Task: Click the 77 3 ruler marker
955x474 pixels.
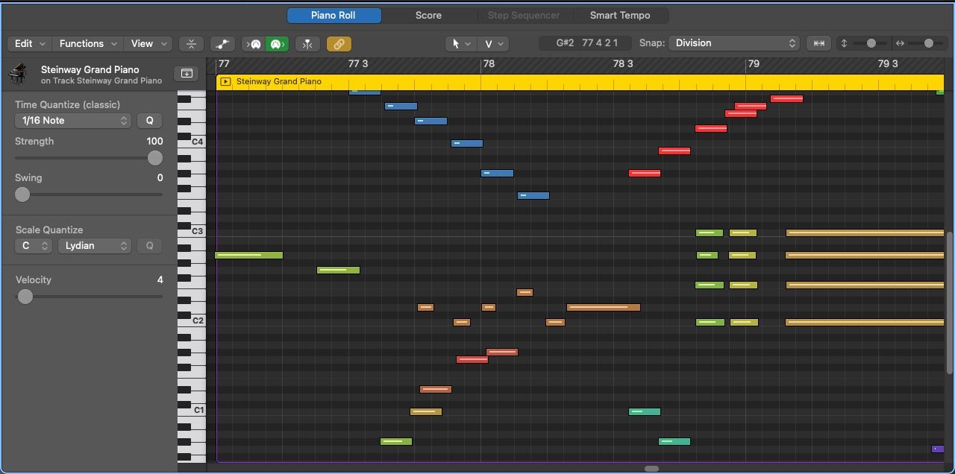Action: pyautogui.click(x=358, y=64)
